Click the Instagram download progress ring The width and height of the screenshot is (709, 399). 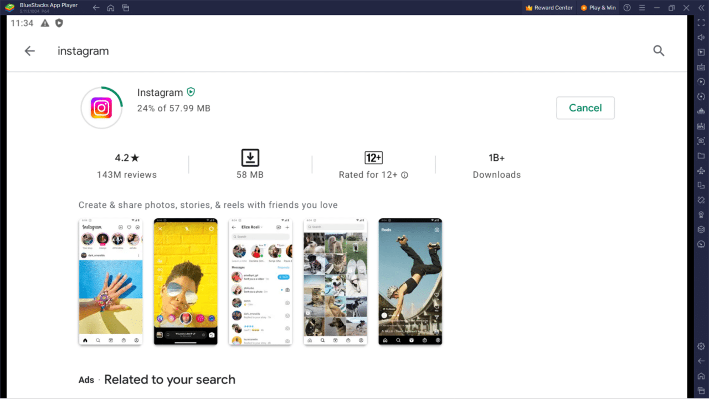pyautogui.click(x=101, y=108)
